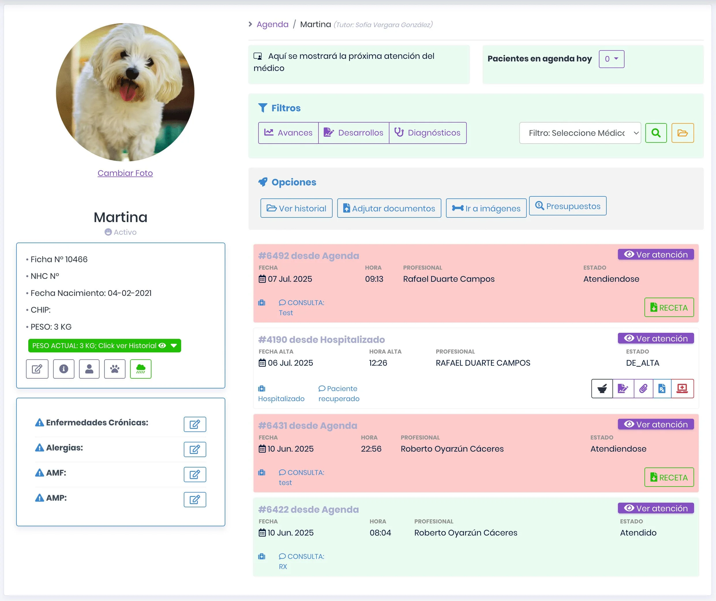
Task: Open Ver atención for entry #6422
Action: pyautogui.click(x=655, y=508)
